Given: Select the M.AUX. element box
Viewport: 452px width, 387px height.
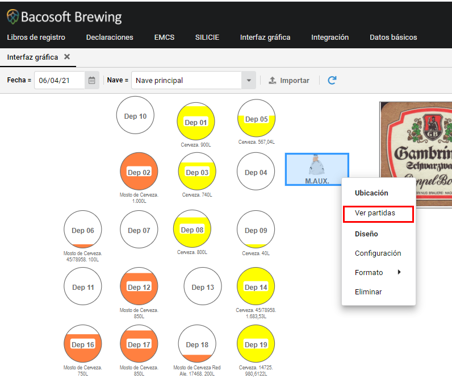Looking at the screenshot, I should [x=317, y=169].
